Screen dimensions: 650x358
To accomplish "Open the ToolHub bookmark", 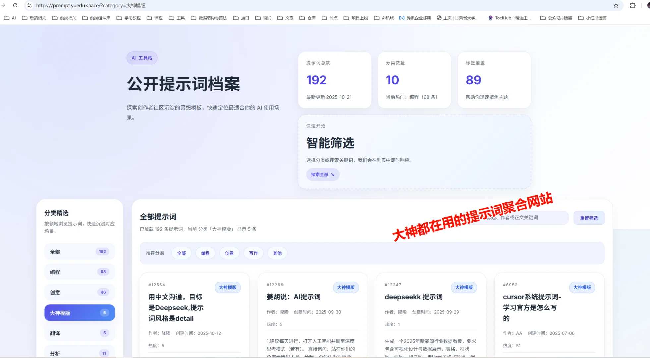I will 509,18.
